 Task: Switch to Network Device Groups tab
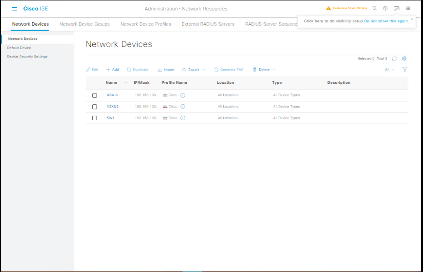(x=85, y=24)
